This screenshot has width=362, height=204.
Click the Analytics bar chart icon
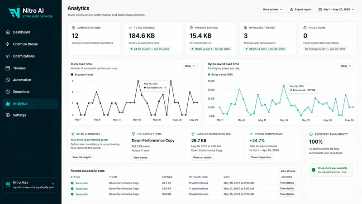pos(8,104)
